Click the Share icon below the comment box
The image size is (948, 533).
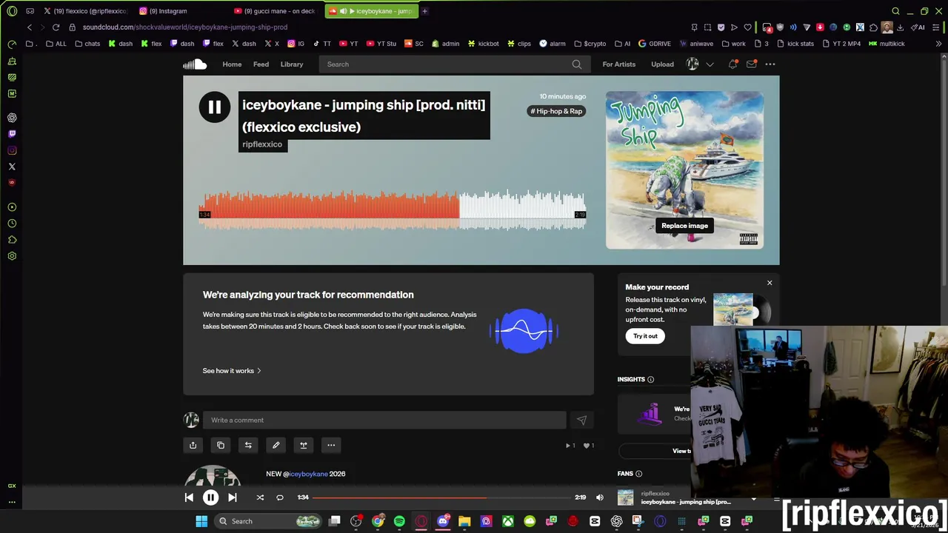coord(193,445)
